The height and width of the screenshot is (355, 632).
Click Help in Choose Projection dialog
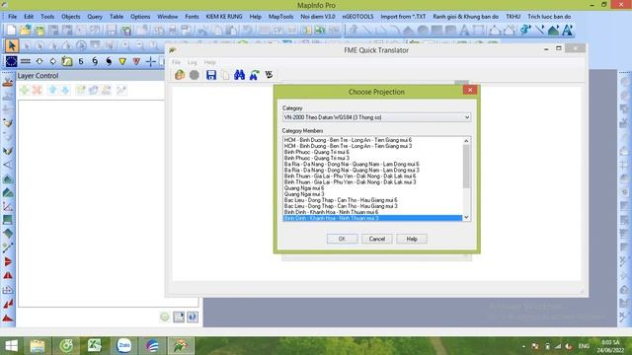(x=412, y=239)
